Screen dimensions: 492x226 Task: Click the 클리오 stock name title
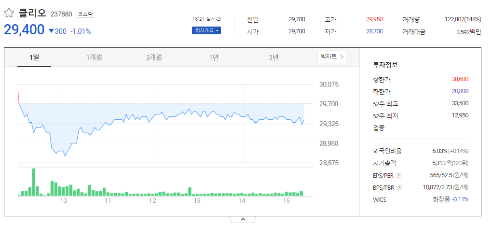(32, 13)
